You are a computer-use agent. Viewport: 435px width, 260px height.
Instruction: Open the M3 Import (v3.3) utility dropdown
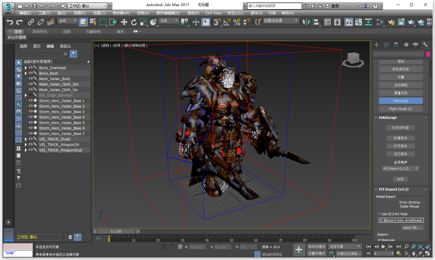(401, 169)
